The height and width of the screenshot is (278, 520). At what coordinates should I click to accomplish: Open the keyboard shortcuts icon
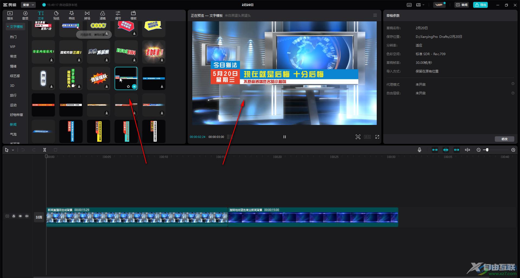409,5
